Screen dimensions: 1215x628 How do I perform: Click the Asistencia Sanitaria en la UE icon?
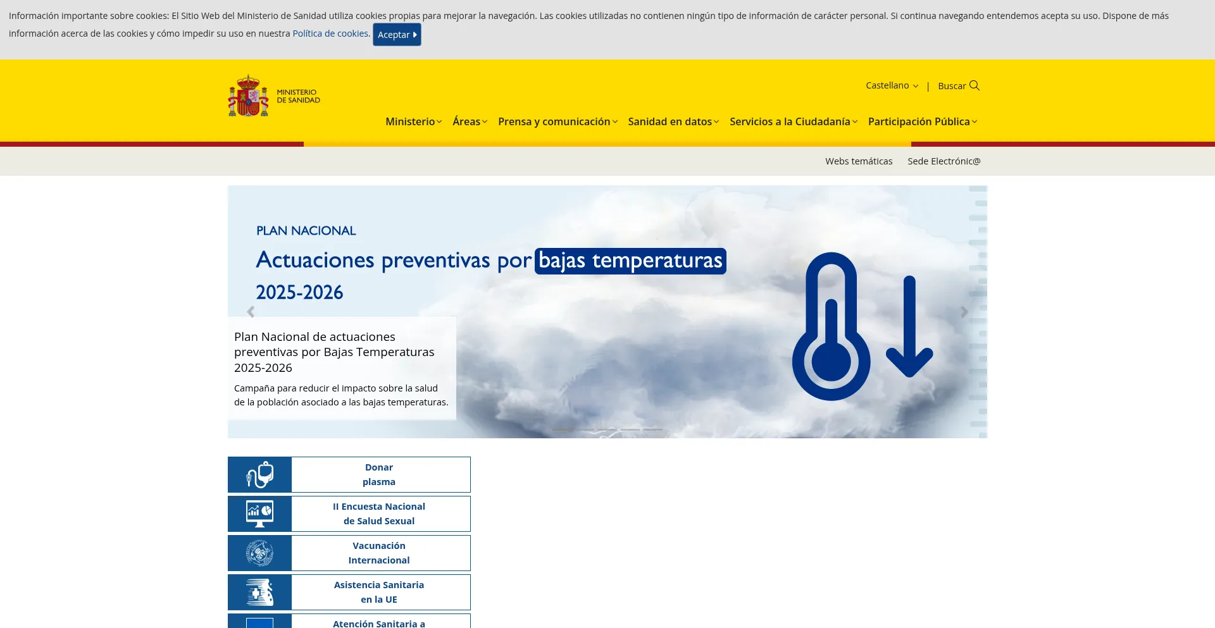pos(259,593)
